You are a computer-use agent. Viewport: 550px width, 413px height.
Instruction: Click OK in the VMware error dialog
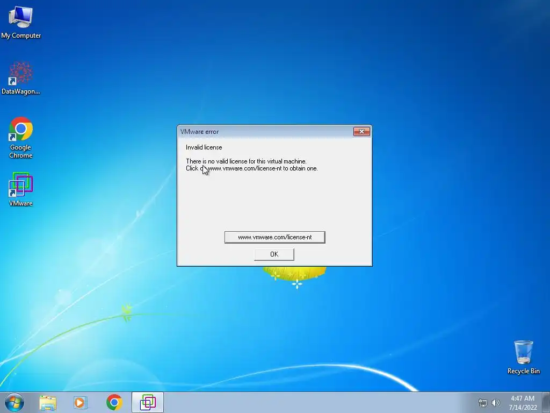(x=274, y=254)
